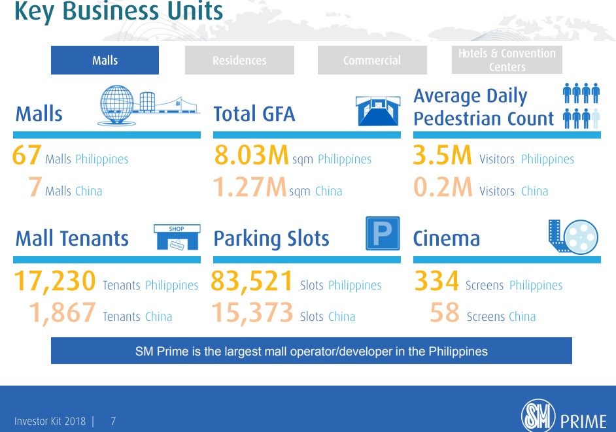Click Philippines label beside 83,521 Slots

[354, 285]
